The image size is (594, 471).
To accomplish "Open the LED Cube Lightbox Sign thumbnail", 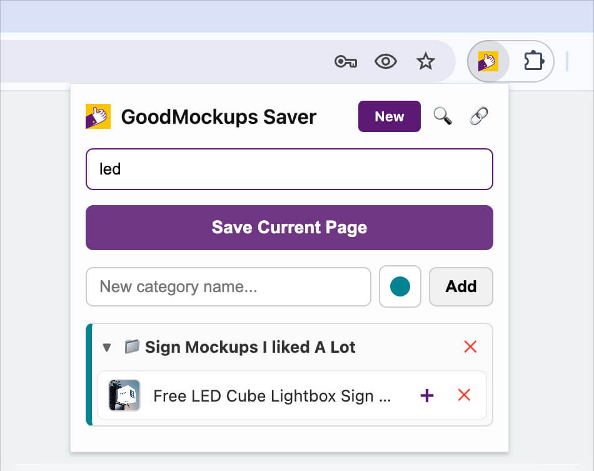I will (124, 395).
